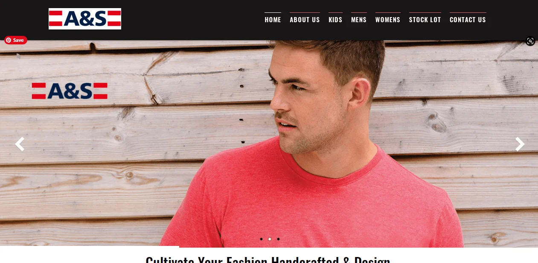
Task: Open the Kids menu item
Action: (335, 20)
